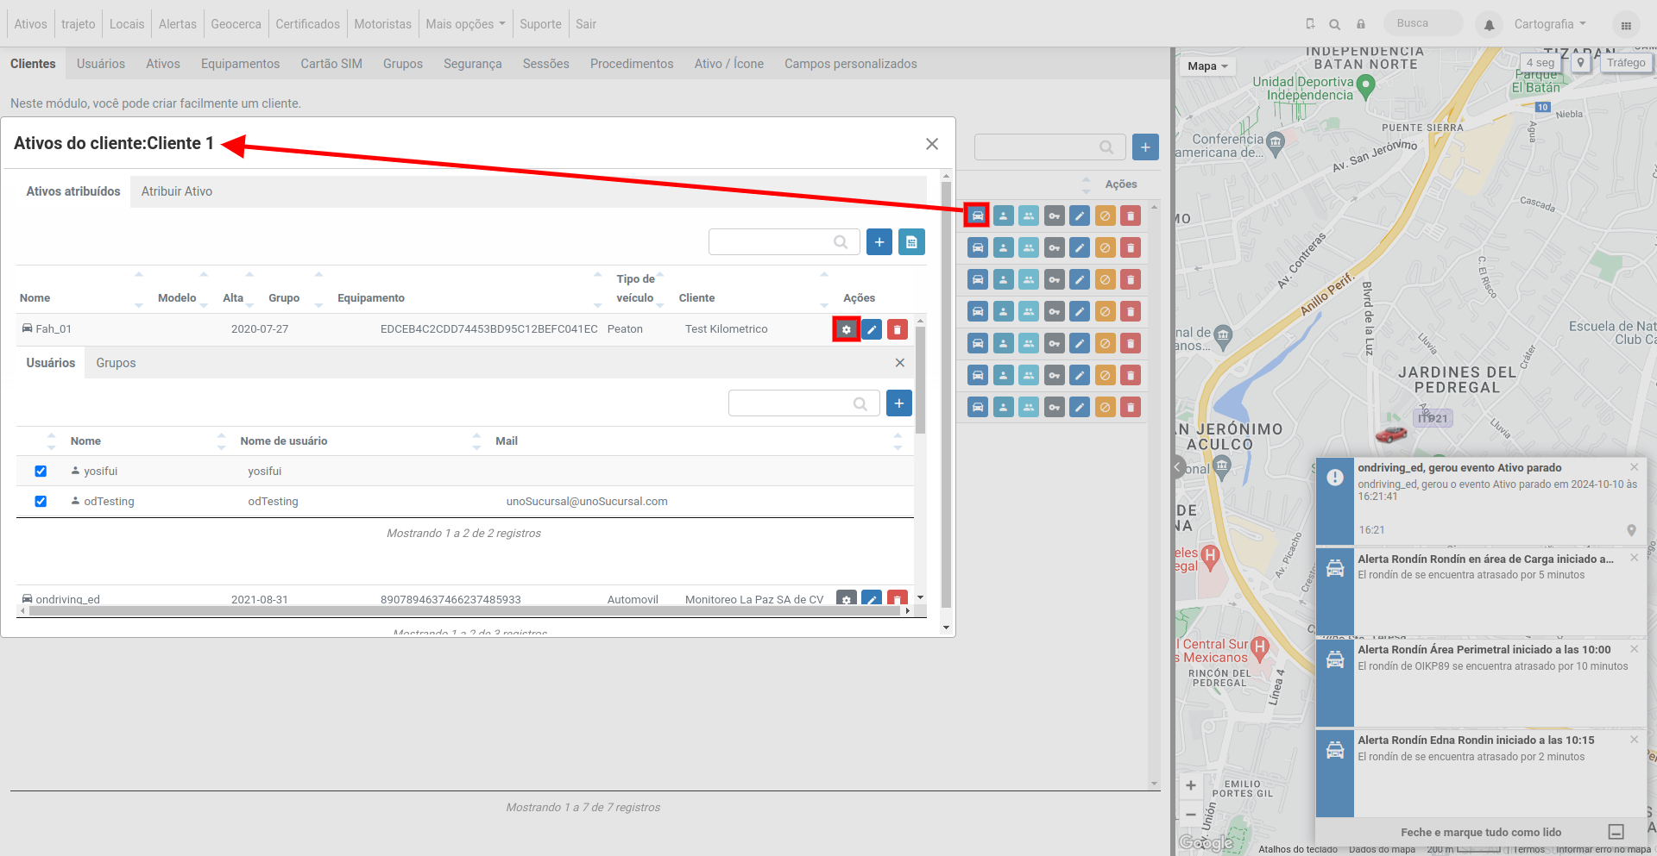Image resolution: width=1657 pixels, height=856 pixels.
Task: Uncheck the odTesting user checkbox
Action: 41,501
